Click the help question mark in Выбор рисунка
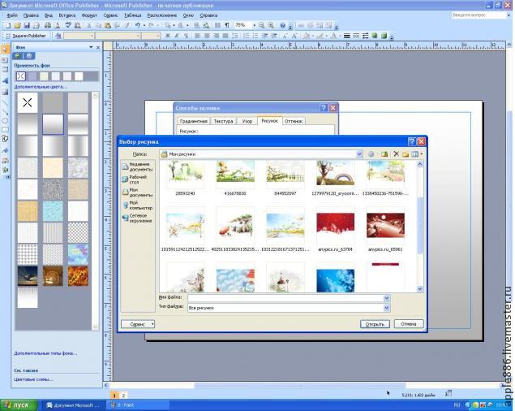The width and height of the screenshot is (515, 411). coord(411,141)
